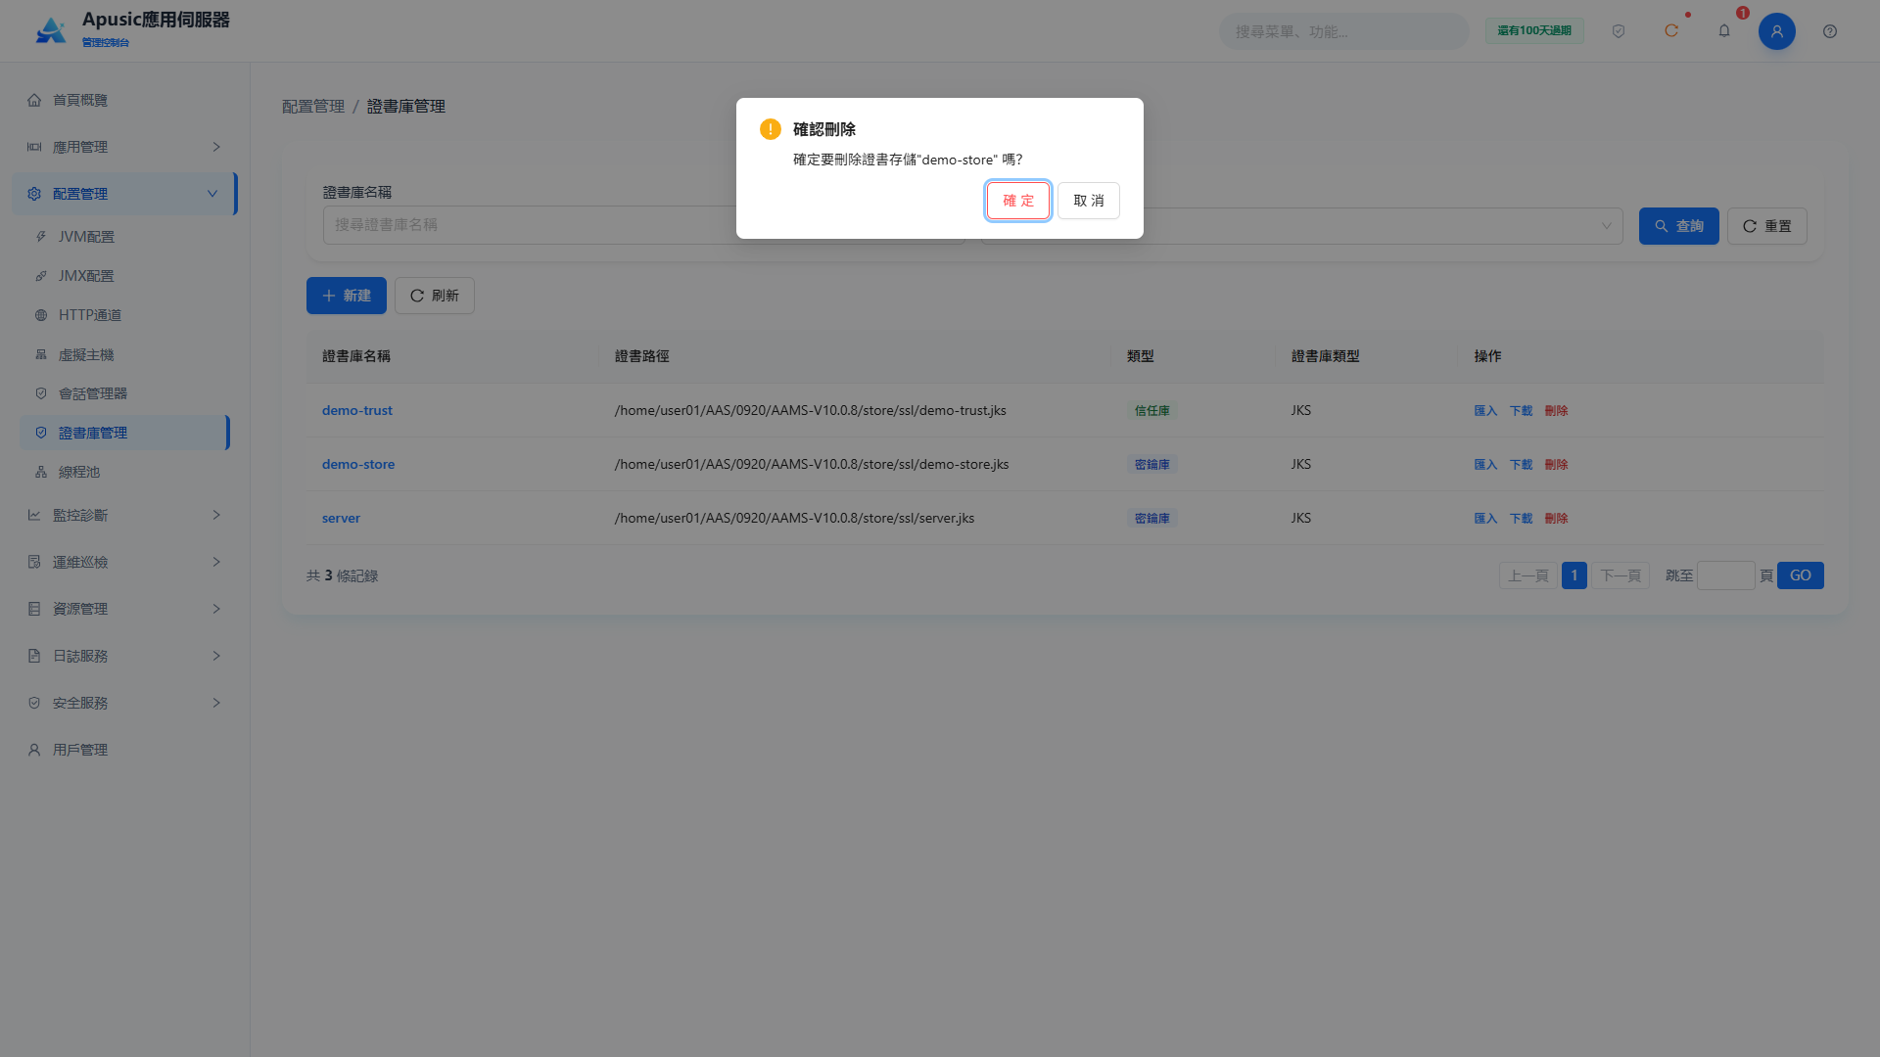Confirm deletion with the 確定 button
This screenshot has height=1057, width=1880.
pyautogui.click(x=1017, y=201)
